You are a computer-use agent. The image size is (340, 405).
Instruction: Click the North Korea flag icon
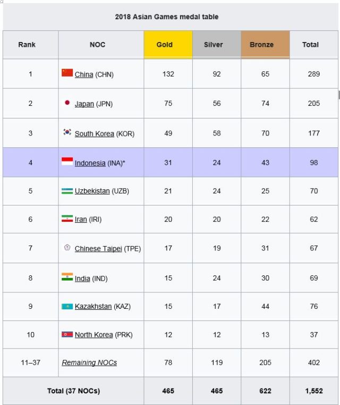pos(67,334)
